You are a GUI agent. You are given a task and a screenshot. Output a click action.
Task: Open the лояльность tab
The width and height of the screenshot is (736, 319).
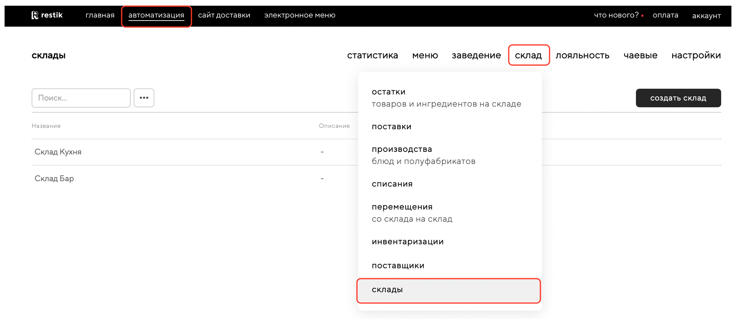[582, 55]
